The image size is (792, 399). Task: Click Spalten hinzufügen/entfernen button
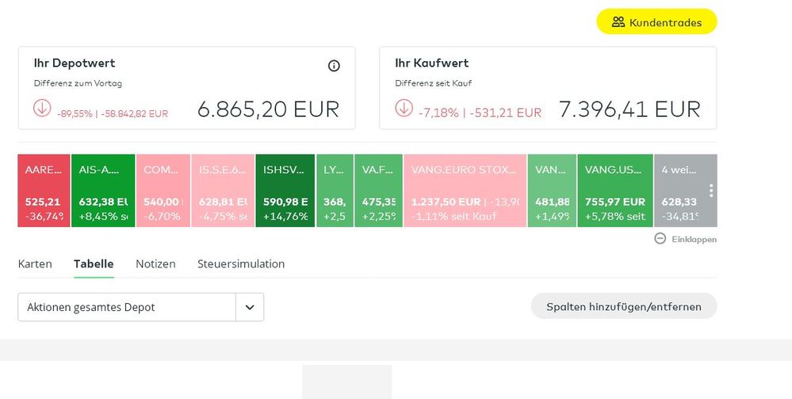coord(623,306)
